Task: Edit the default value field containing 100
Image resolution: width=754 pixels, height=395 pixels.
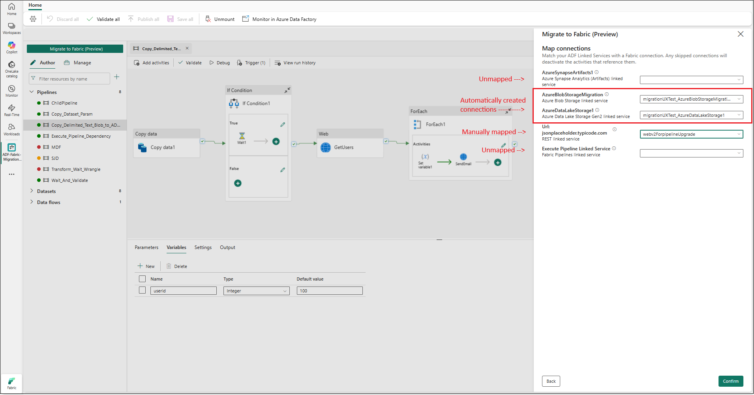Action: click(330, 291)
